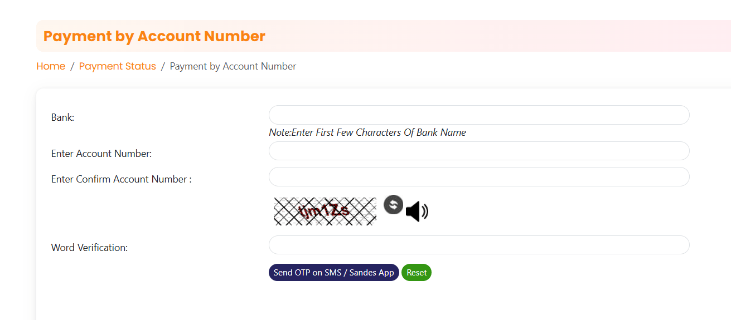This screenshot has height=320, width=731.
Task: Click the Enter Confirm Account Number label
Action: pos(121,179)
